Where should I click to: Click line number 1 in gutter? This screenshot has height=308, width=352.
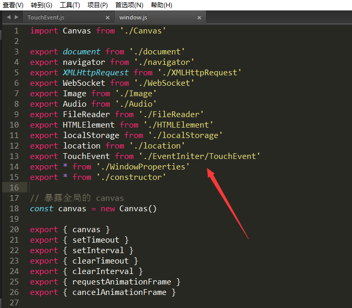coord(16,31)
